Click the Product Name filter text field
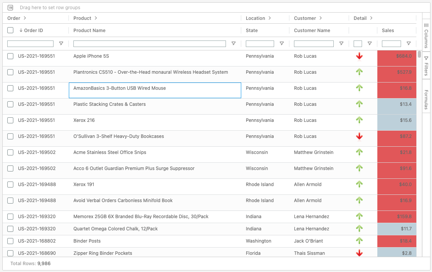 [151, 44]
